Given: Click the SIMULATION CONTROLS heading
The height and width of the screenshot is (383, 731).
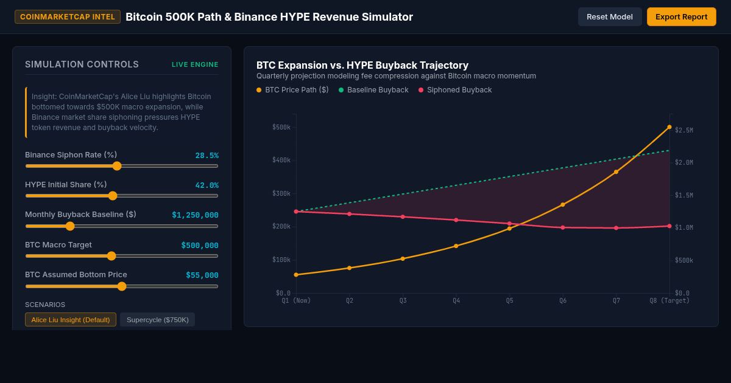Looking at the screenshot, I should pos(82,64).
